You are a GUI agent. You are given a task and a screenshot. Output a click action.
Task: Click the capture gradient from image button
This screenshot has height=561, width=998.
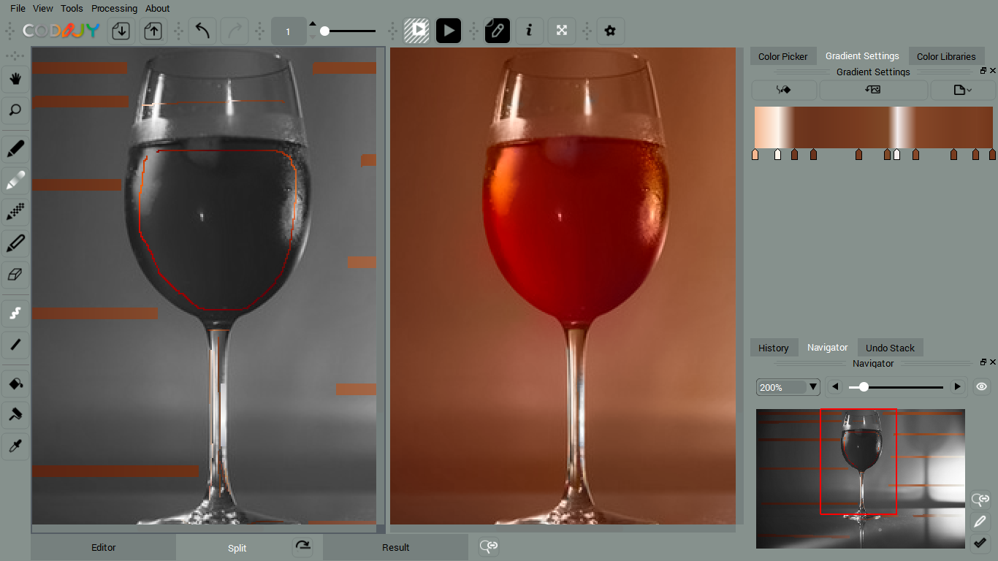873,90
